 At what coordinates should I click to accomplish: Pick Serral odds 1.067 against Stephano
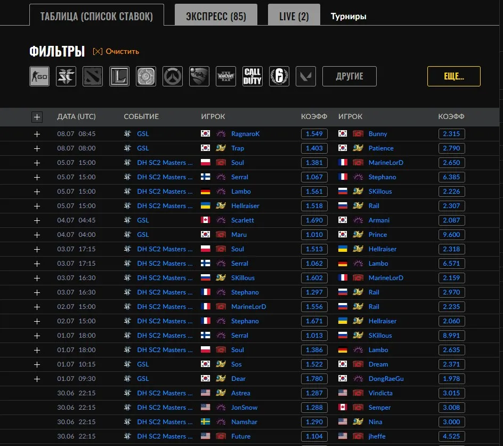tap(314, 177)
